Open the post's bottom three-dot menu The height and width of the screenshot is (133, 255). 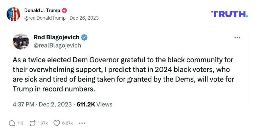pos(82,123)
